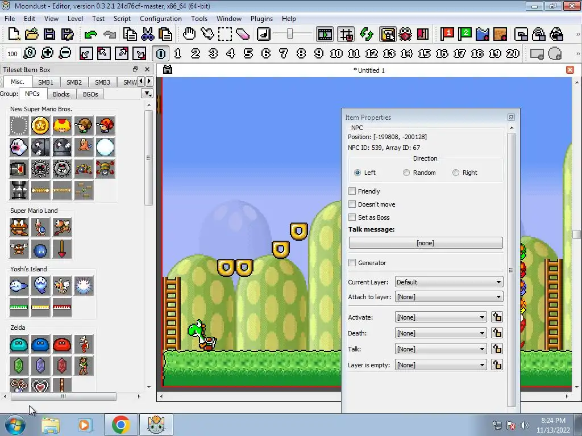Viewport: 582px width, 436px height.
Task: Click the Copy icon in toolbar
Action: pyautogui.click(x=130, y=35)
